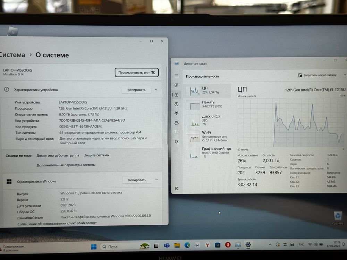This screenshot has width=347, height=260.
Task: Click the volume tray icon
Action: click(x=315, y=244)
